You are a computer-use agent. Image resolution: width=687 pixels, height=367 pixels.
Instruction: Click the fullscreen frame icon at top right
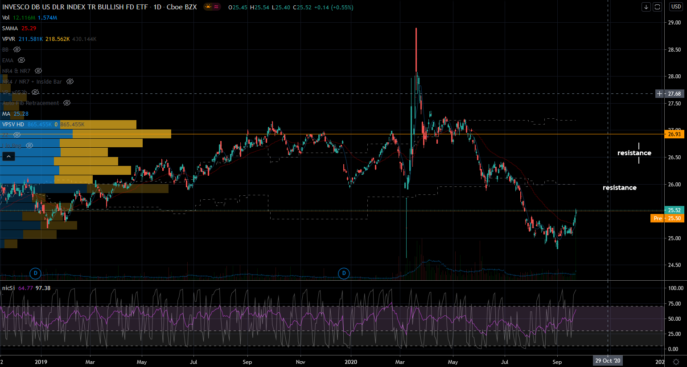(x=657, y=7)
